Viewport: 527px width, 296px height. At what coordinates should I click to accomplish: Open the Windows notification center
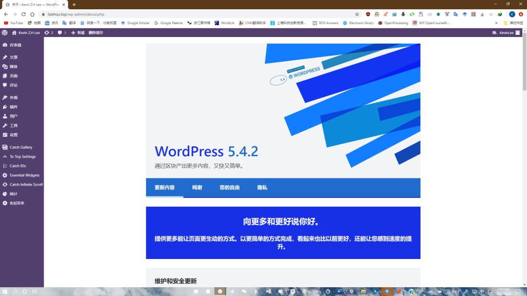pos(518,292)
